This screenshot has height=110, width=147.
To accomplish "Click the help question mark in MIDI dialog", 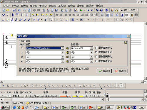I will pyautogui.click(x=126, y=43).
